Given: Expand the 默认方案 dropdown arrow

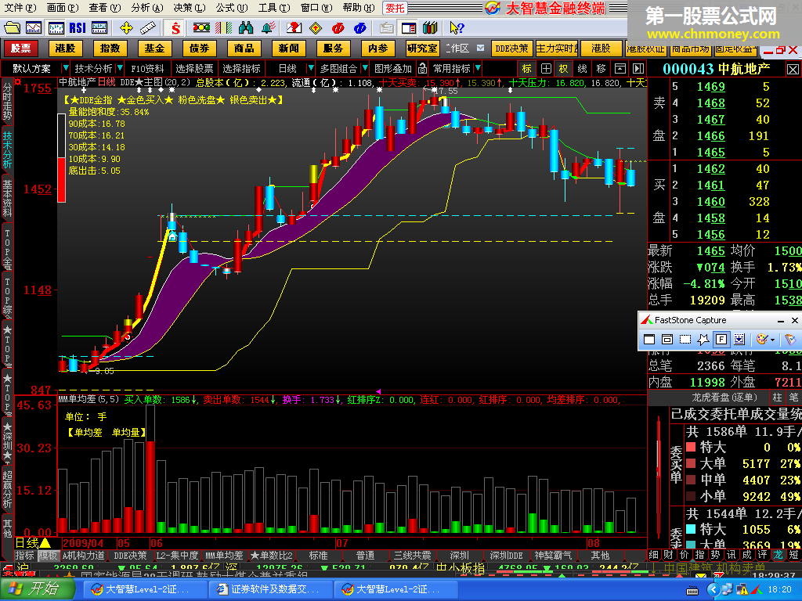Looking at the screenshot, I should 65,68.
